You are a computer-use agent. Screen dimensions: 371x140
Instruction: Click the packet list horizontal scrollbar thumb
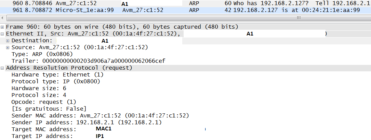pyautogui.click(x=299, y=18)
